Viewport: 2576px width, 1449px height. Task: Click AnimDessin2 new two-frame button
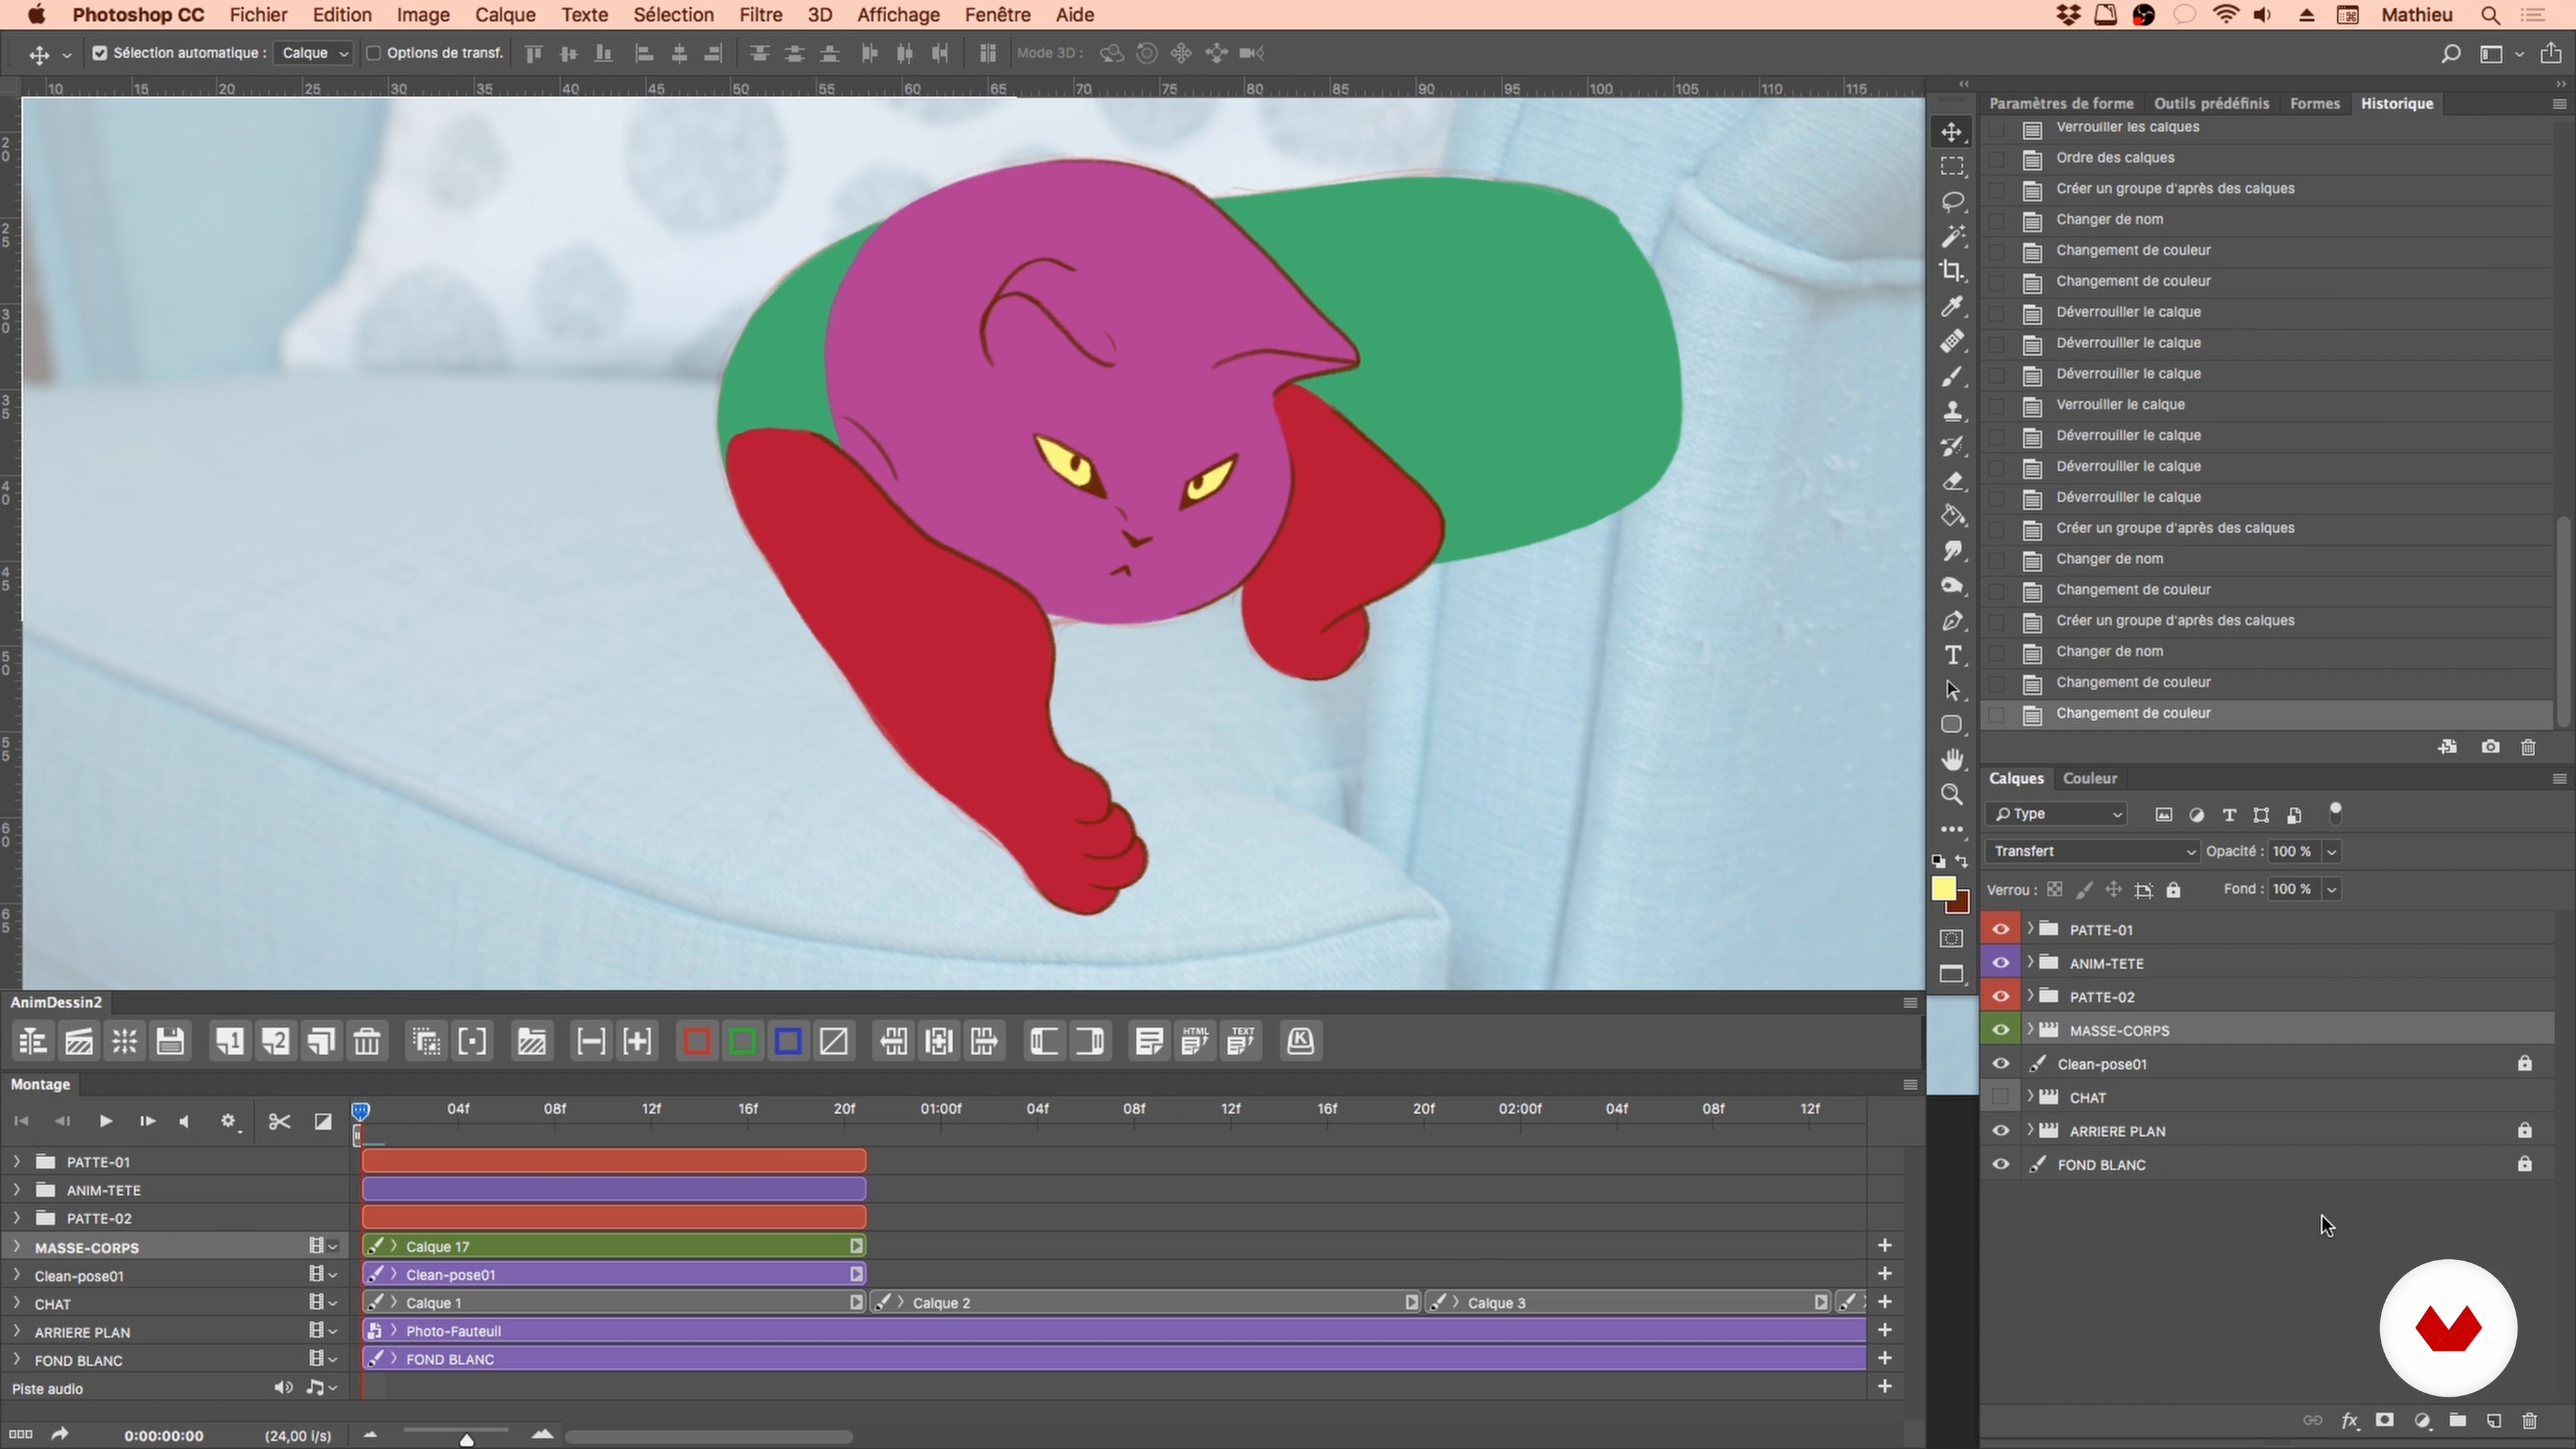[x=275, y=1042]
